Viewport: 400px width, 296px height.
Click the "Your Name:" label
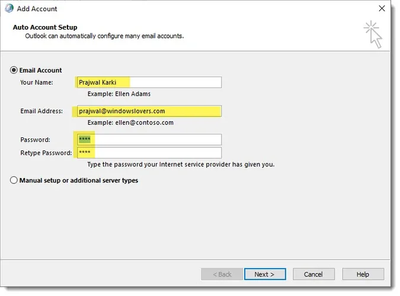(36, 82)
